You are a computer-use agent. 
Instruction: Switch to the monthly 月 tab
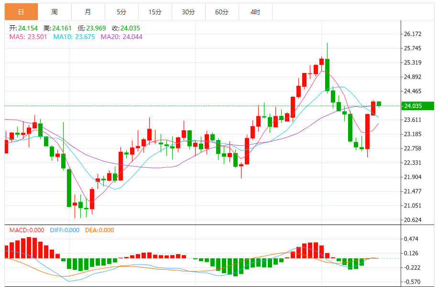click(88, 12)
